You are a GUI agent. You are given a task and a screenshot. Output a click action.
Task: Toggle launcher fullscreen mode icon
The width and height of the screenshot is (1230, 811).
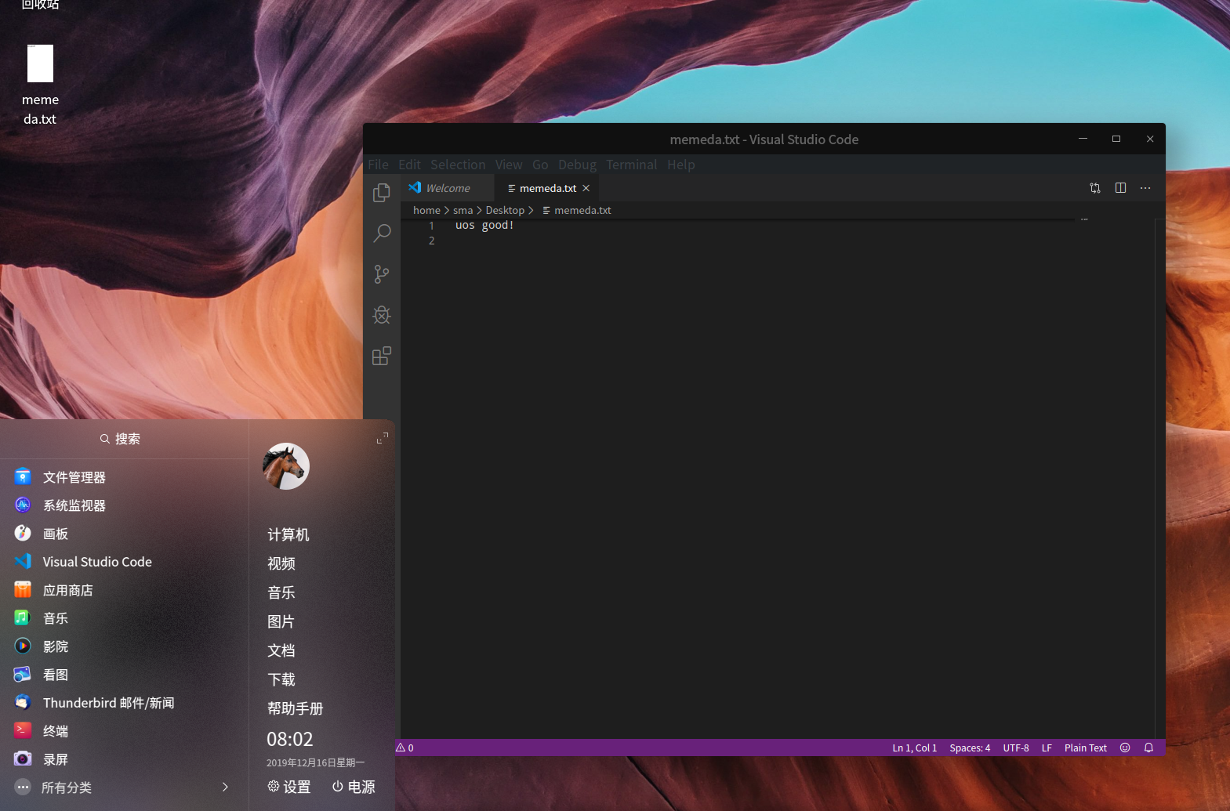point(382,439)
